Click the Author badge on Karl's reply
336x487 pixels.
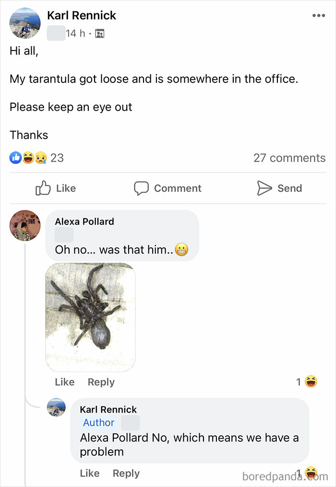coord(98,423)
